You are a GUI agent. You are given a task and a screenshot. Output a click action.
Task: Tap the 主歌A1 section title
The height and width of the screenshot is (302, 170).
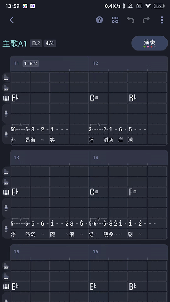[x=15, y=44]
